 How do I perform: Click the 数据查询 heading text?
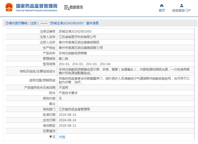[76, 7]
